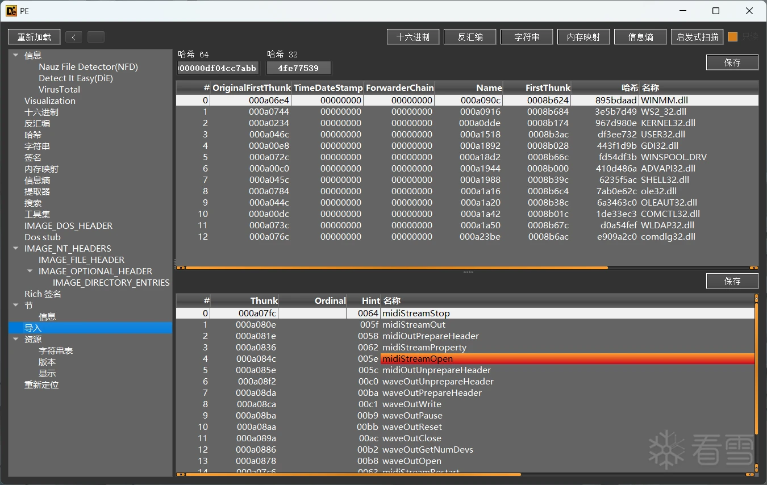This screenshot has height=485, width=767.
Task: Select the comdlg32.dll import row
Action: click(467, 237)
